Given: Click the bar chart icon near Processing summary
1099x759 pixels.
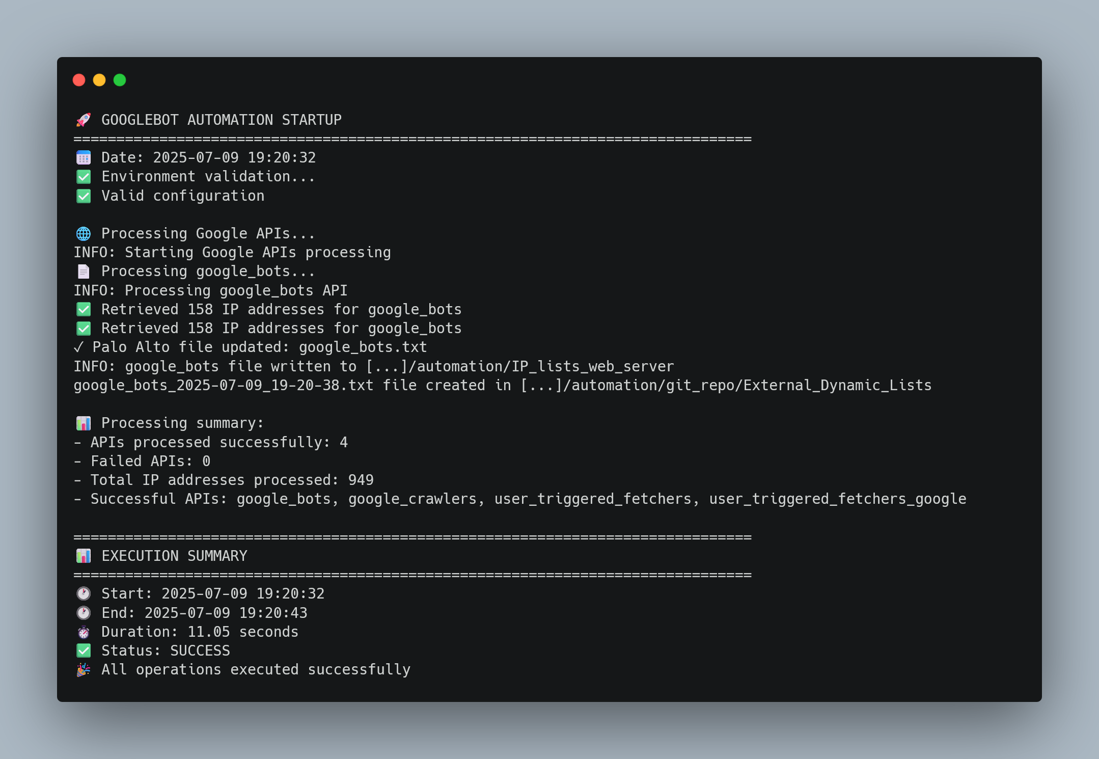Looking at the screenshot, I should point(84,423).
